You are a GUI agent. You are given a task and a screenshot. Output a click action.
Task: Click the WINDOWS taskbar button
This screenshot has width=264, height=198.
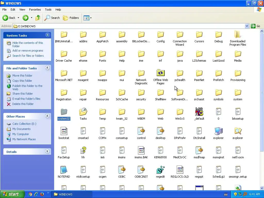tap(72, 194)
